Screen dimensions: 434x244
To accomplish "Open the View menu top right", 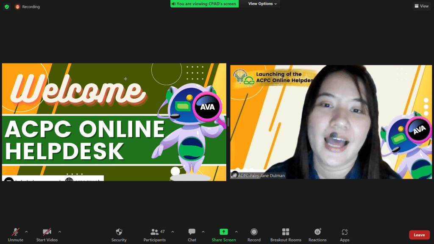I will coord(421,6).
